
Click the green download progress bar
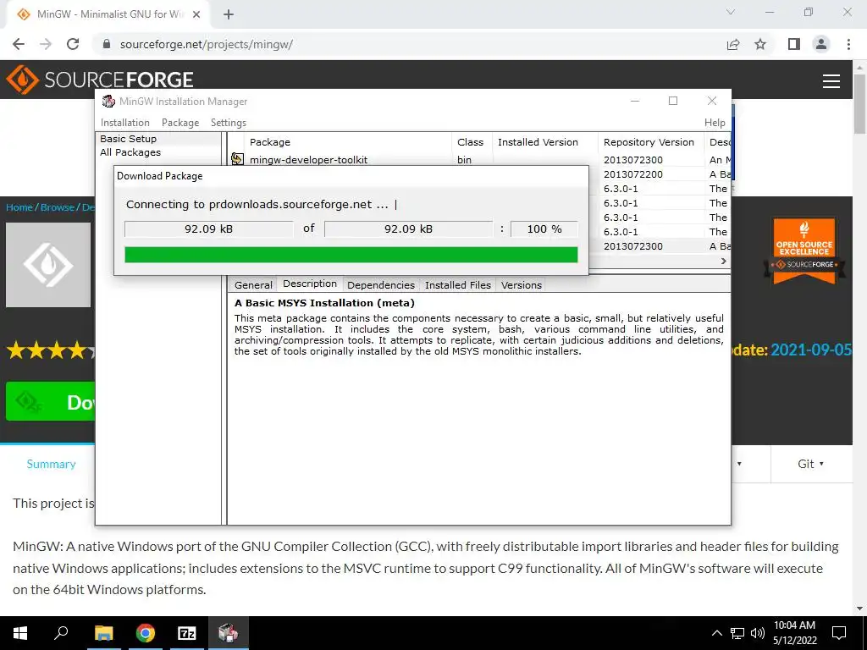pyautogui.click(x=351, y=254)
